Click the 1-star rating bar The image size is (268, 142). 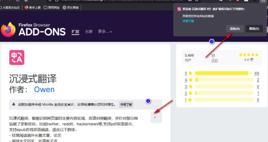click(x=224, y=100)
